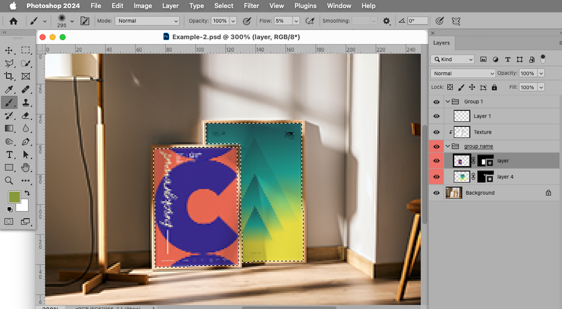The width and height of the screenshot is (562, 309).
Task: Select the Blur tool
Action: [x=25, y=129]
